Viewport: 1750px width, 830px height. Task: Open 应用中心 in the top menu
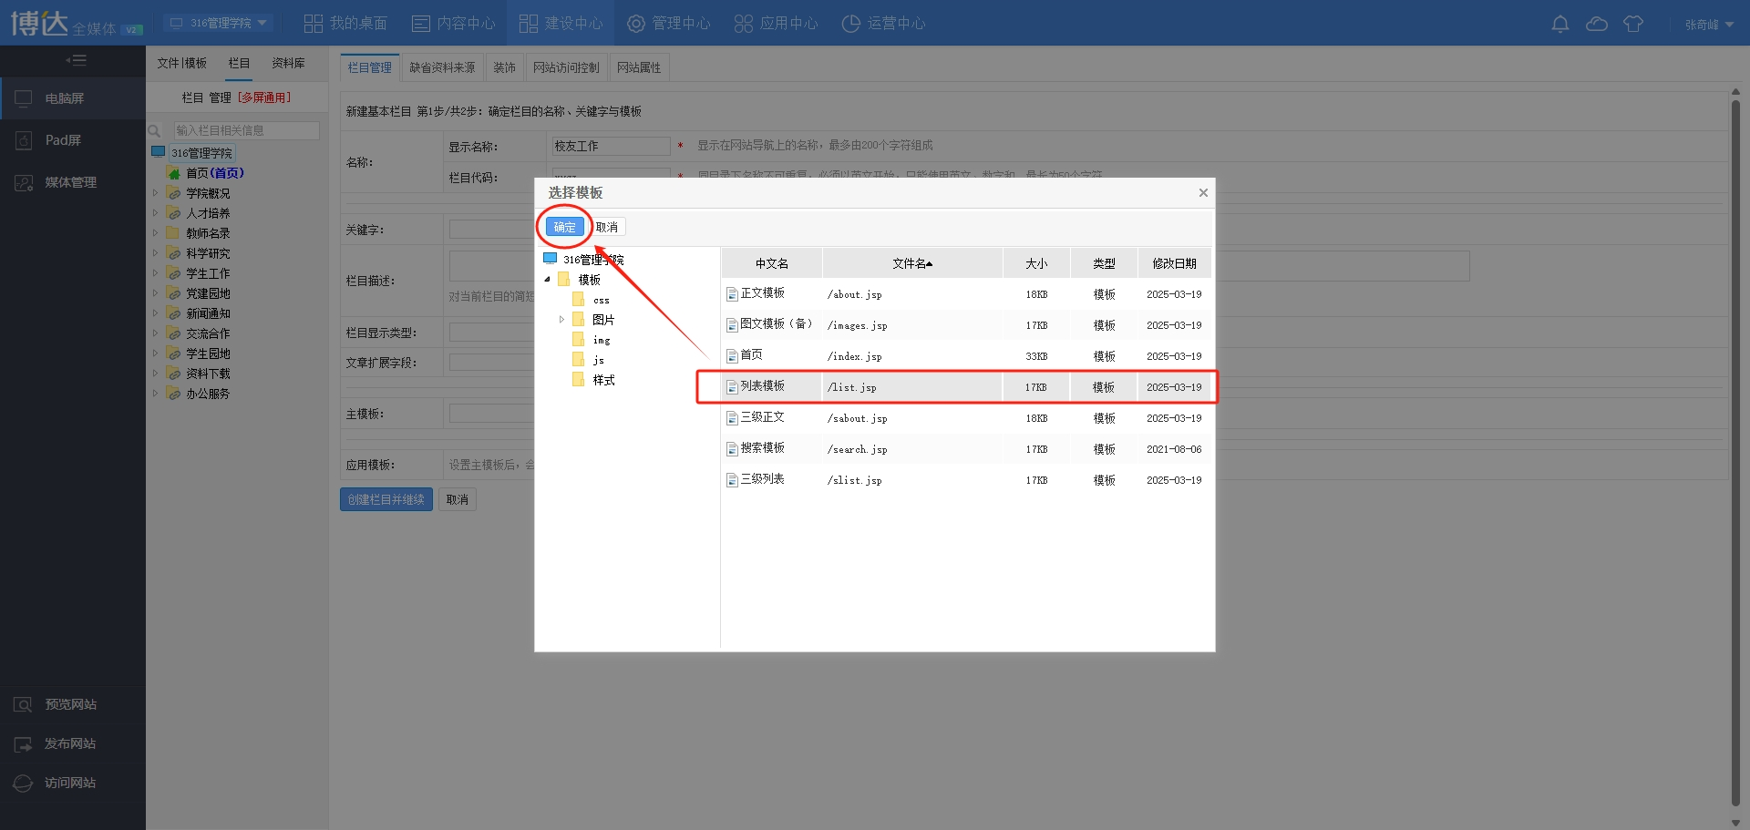(776, 23)
